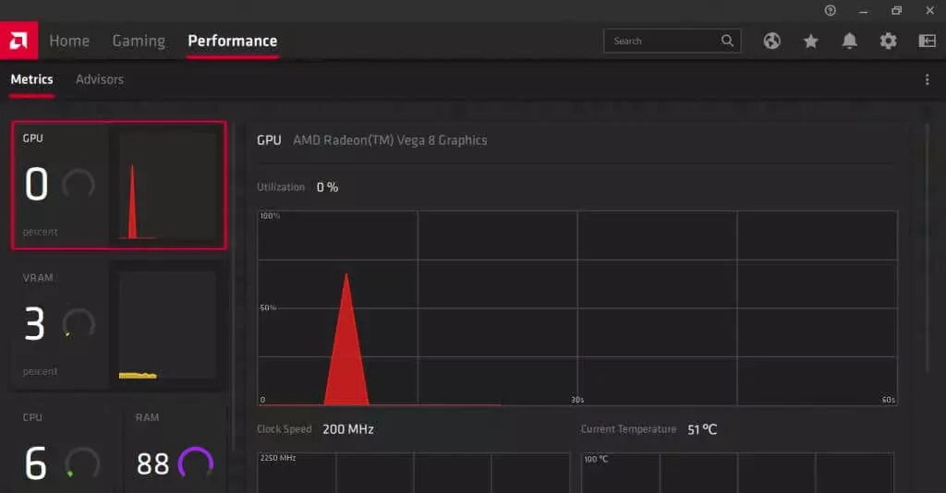Close the AMD Software window
Image resolution: width=946 pixels, height=493 pixels.
pyautogui.click(x=929, y=10)
